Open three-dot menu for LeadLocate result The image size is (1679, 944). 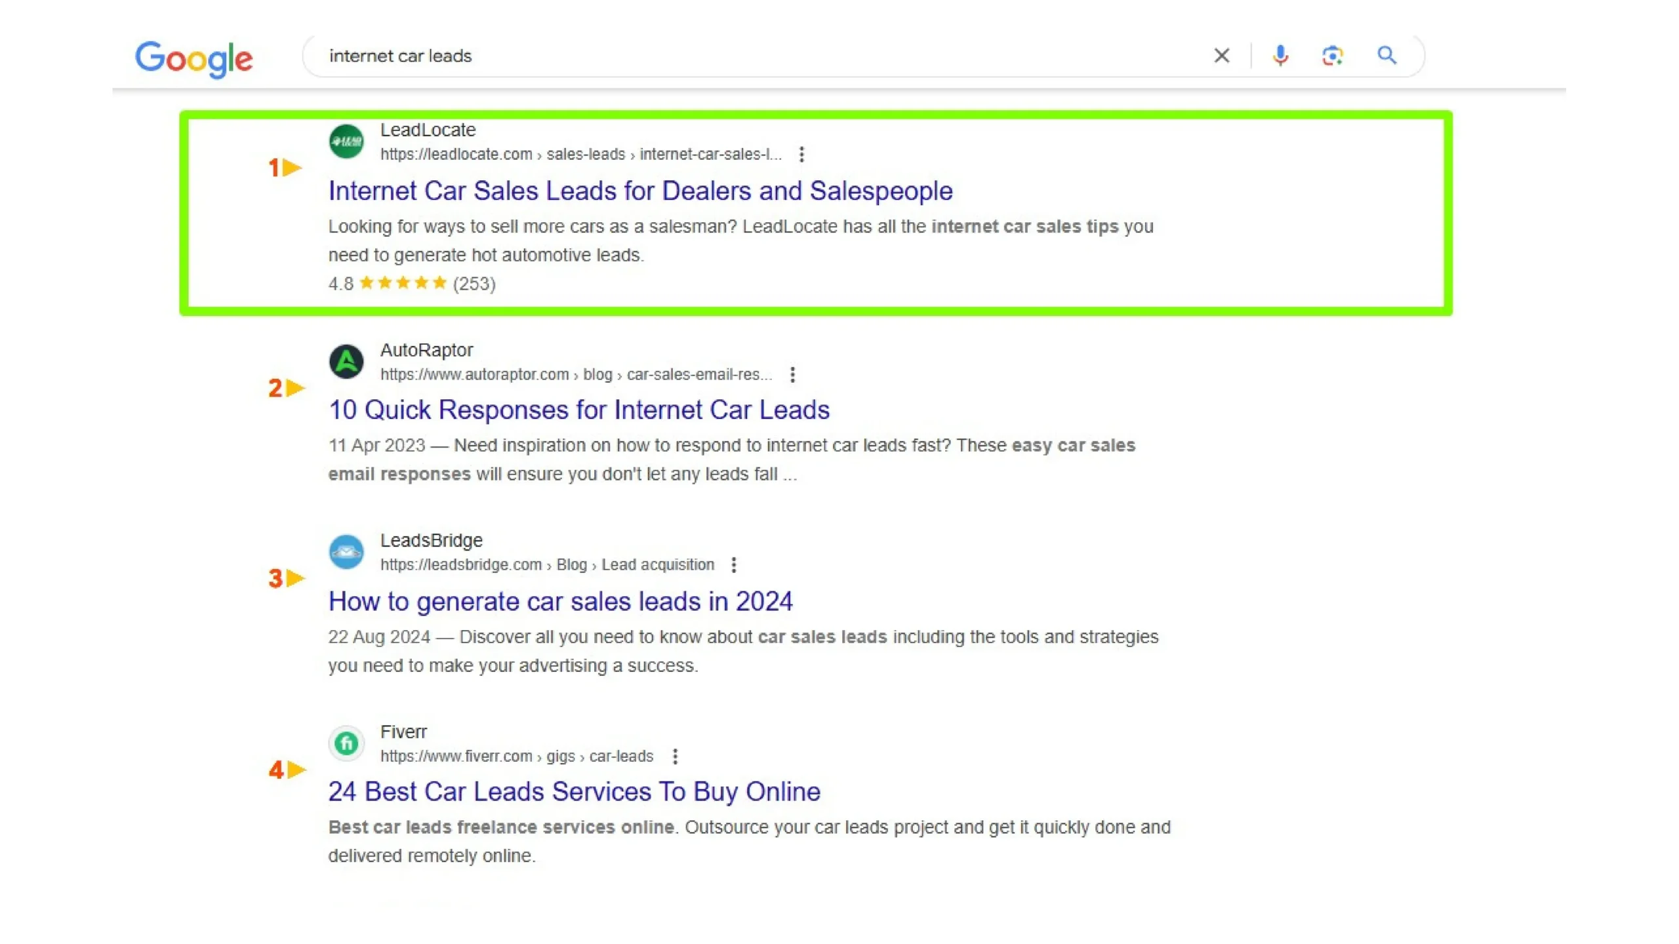point(801,155)
